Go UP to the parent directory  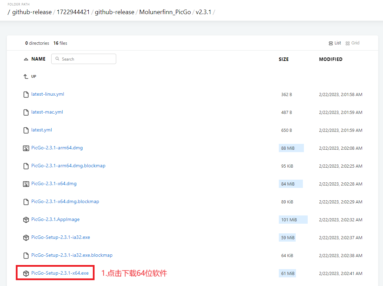tap(34, 76)
